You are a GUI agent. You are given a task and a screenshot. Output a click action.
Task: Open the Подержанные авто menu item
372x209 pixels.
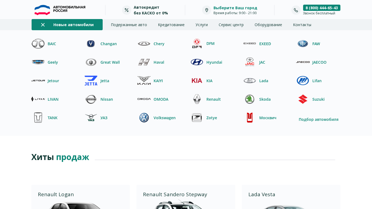click(129, 25)
